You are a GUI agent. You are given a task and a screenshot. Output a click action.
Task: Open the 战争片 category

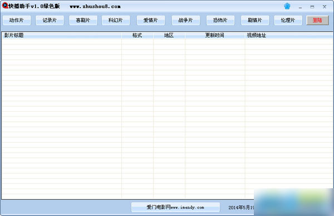click(x=186, y=21)
